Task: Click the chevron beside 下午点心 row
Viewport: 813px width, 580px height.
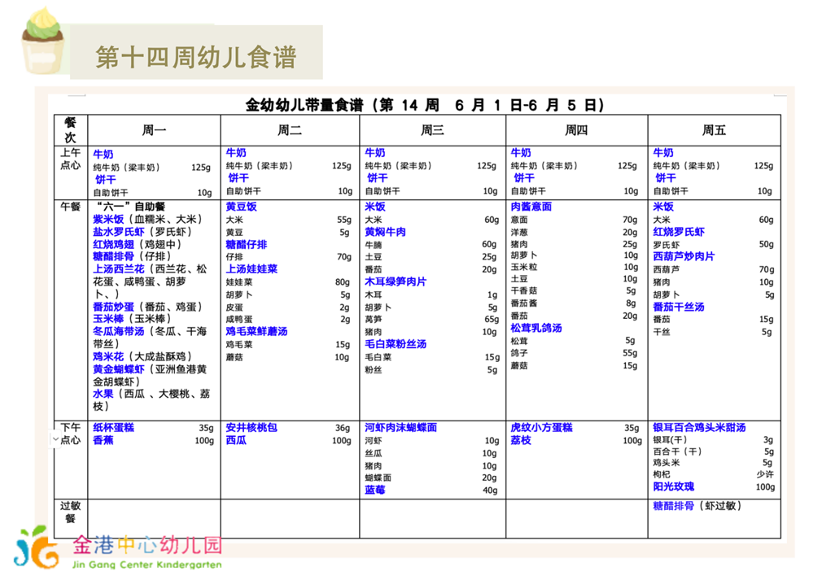Action: pyautogui.click(x=55, y=439)
